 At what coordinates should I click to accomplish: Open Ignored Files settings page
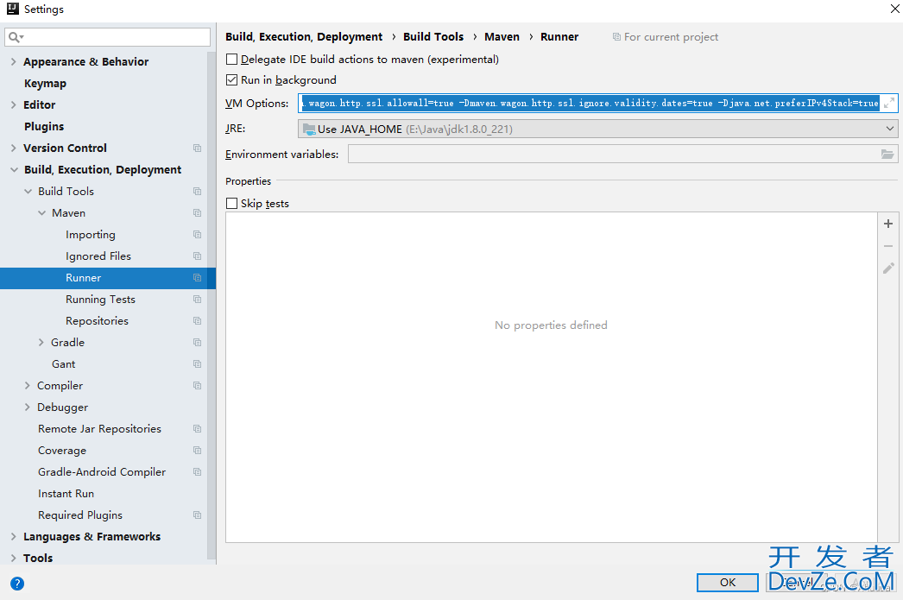pos(98,256)
